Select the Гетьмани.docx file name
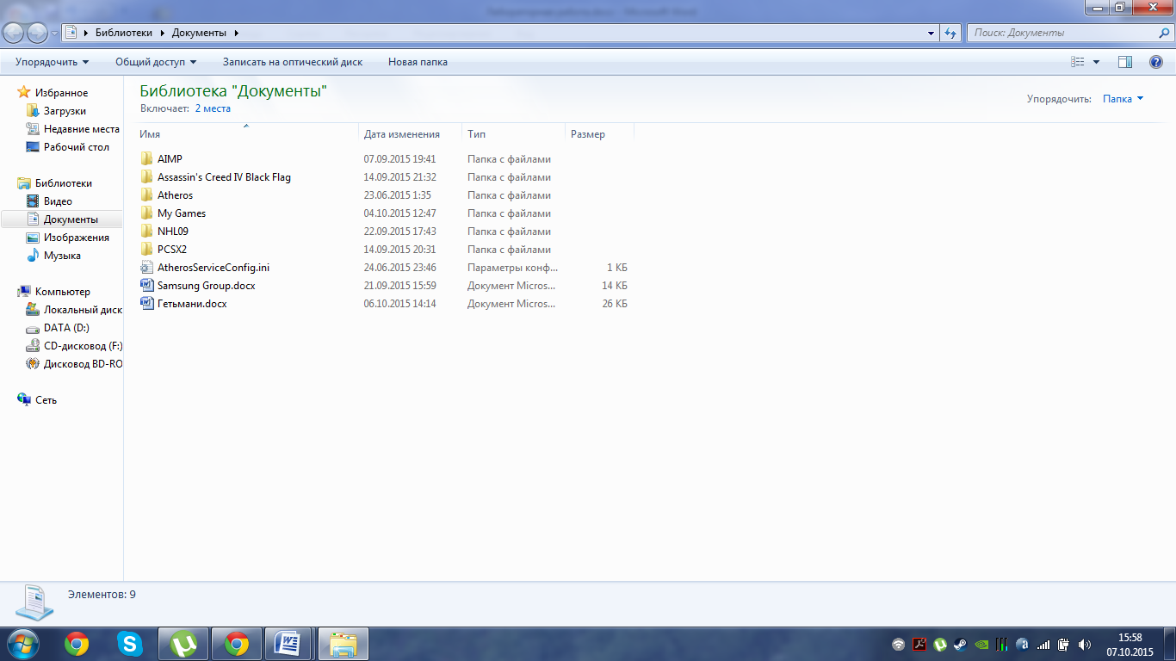The height and width of the screenshot is (661, 1176). point(192,304)
